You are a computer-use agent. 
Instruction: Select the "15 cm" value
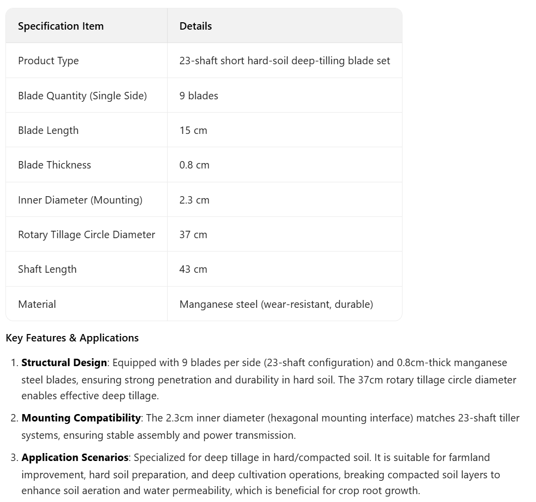(x=193, y=130)
